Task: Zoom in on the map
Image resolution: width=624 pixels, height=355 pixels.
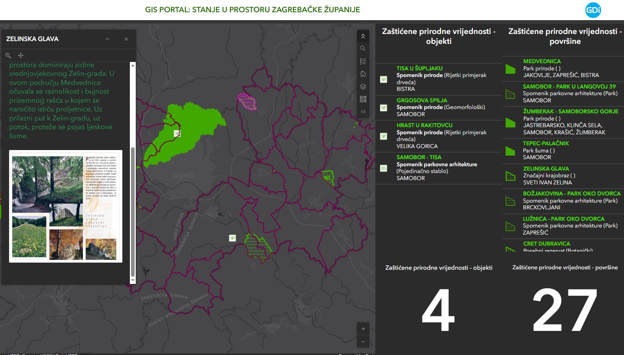Action: tap(363, 329)
